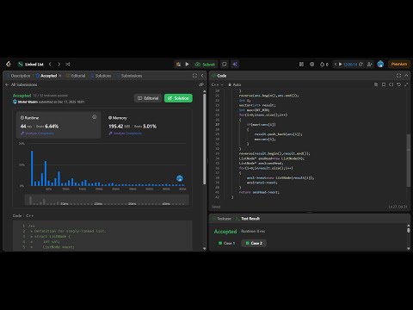Screen dimensions: 413x310
Task: Collapse the left panel chevron
Action: coord(202,76)
